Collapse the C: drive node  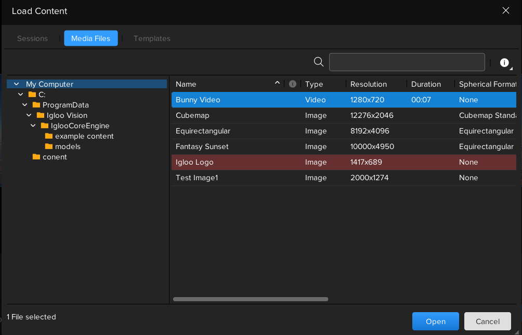click(x=21, y=95)
